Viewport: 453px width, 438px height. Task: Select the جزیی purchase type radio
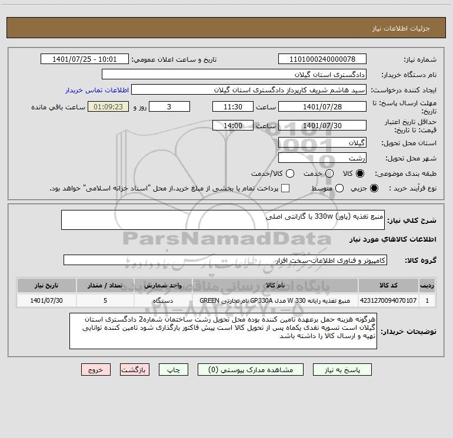point(374,188)
